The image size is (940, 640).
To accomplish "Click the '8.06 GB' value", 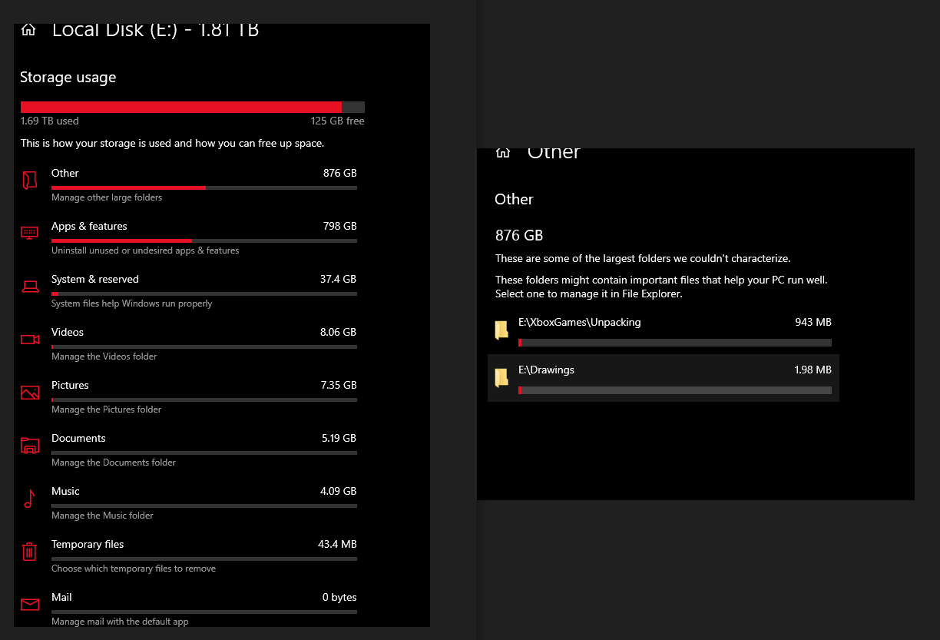I will pyautogui.click(x=338, y=333).
